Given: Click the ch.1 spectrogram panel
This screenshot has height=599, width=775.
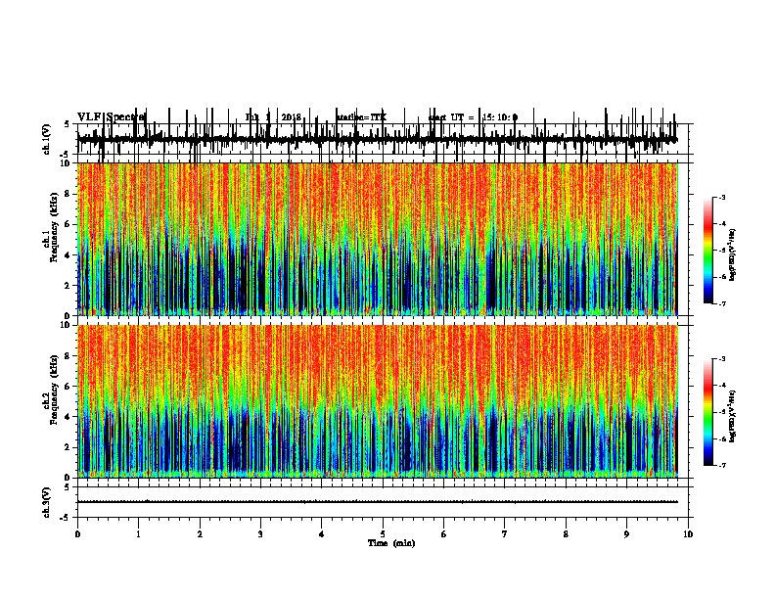Looking at the screenshot, I should click(378, 239).
